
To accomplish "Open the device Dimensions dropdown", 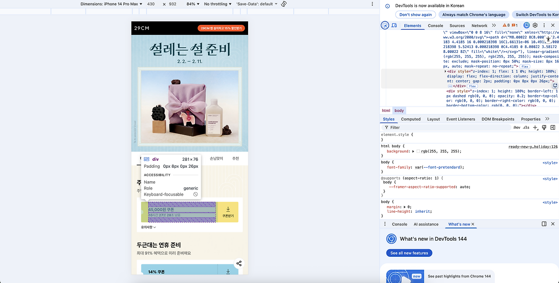I will tap(111, 4).
